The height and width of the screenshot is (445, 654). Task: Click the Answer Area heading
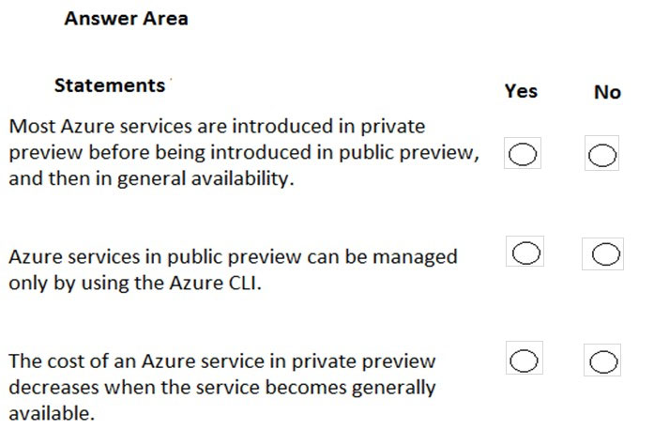coord(126,19)
